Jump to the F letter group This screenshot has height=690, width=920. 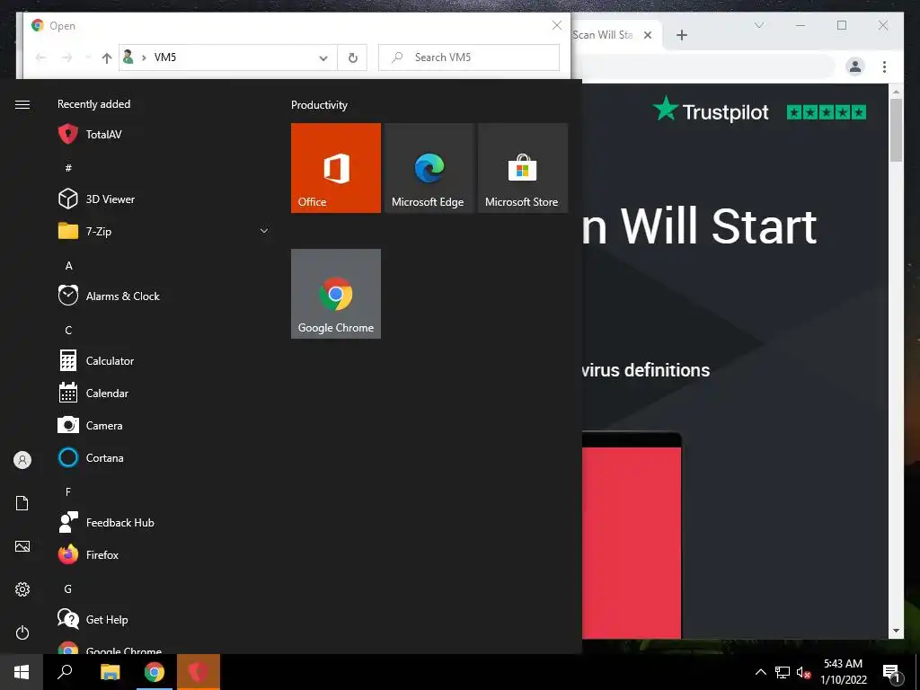click(x=68, y=491)
